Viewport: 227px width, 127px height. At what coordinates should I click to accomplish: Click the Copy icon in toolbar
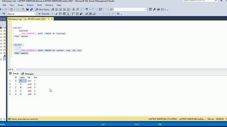[77, 10]
